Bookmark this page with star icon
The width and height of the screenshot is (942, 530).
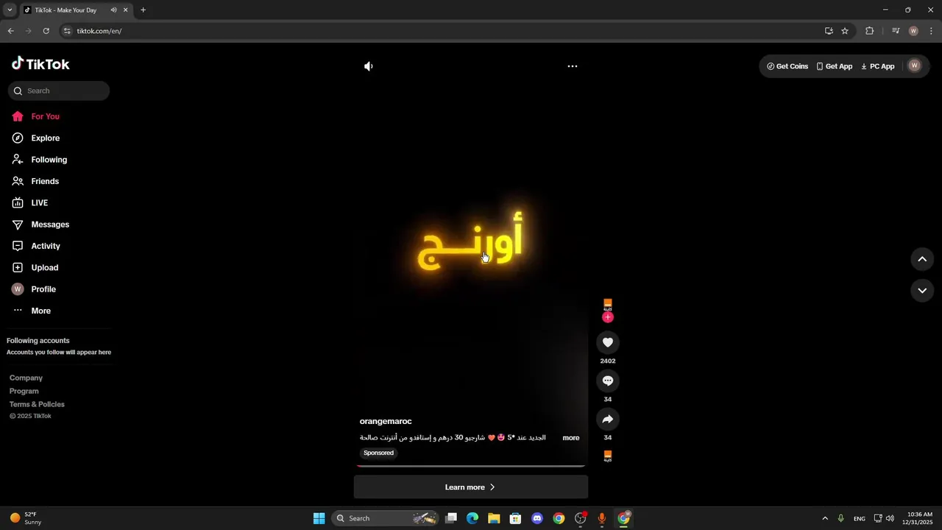845,31
